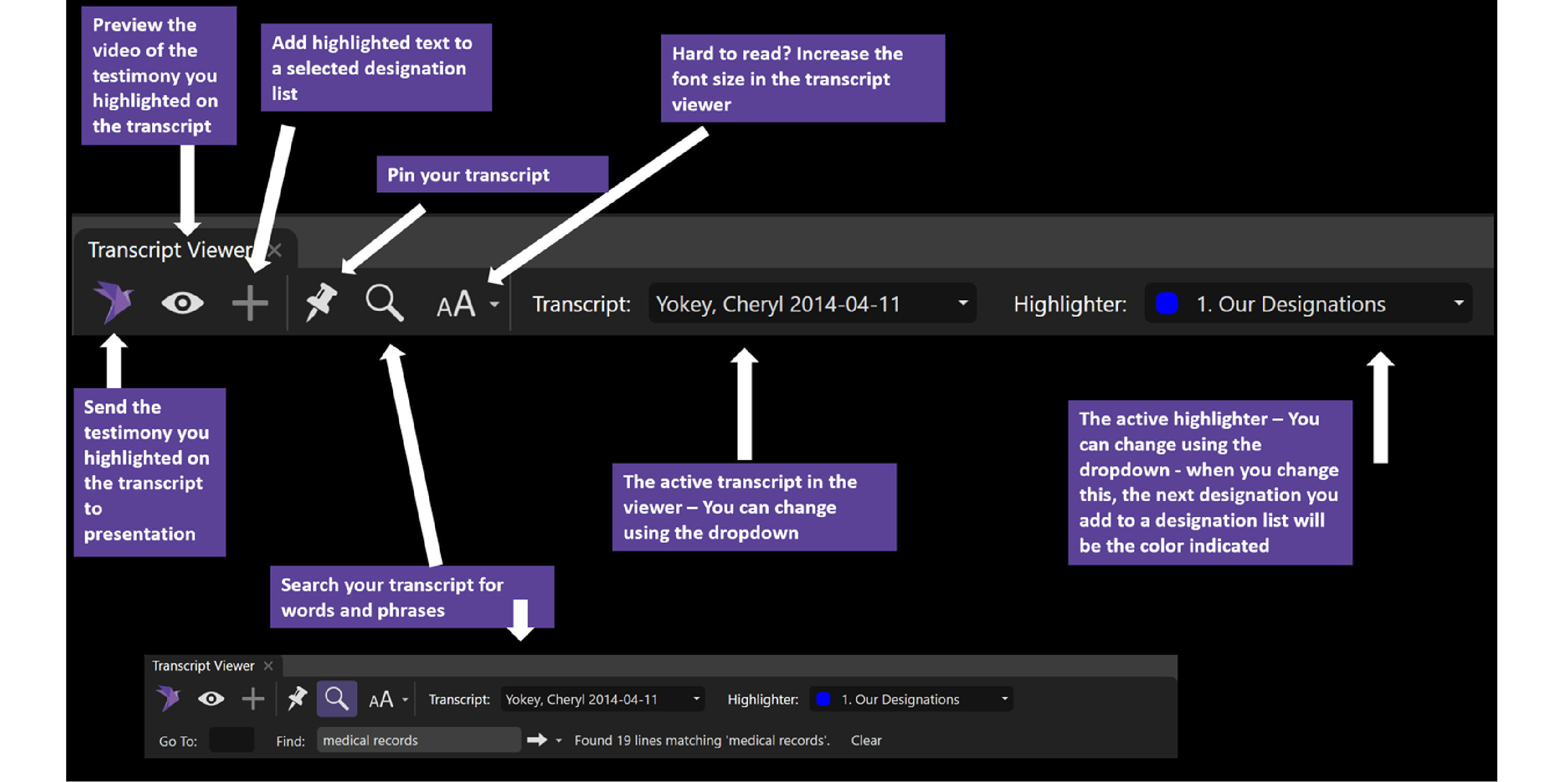Toggle the highlighted search icon in lower toolbar

pyautogui.click(x=336, y=699)
